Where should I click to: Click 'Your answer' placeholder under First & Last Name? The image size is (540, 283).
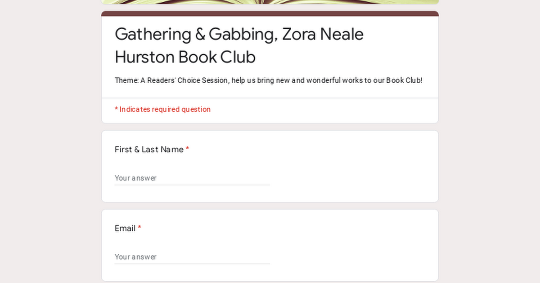(136, 178)
